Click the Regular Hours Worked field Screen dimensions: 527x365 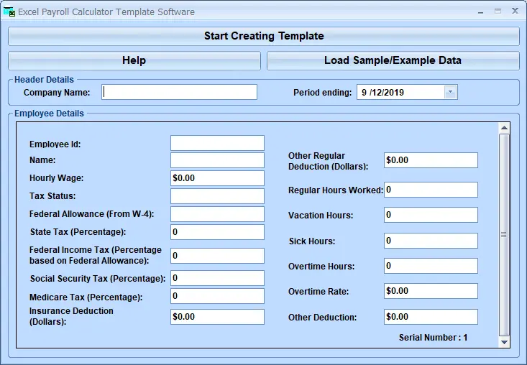(431, 190)
